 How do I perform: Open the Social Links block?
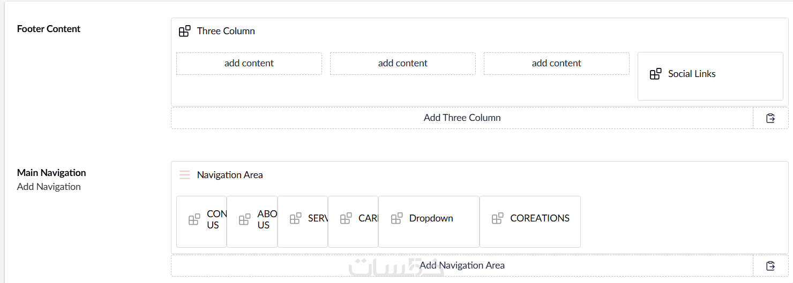coord(692,74)
